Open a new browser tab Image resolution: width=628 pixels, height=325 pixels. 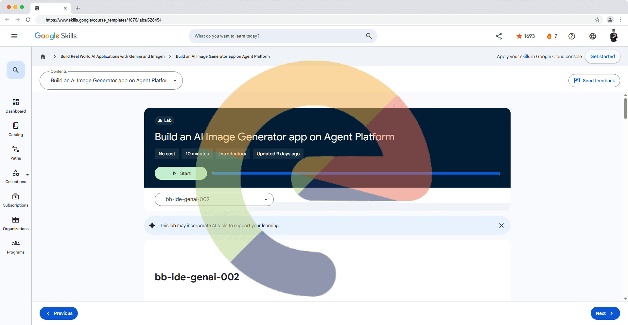click(78, 8)
